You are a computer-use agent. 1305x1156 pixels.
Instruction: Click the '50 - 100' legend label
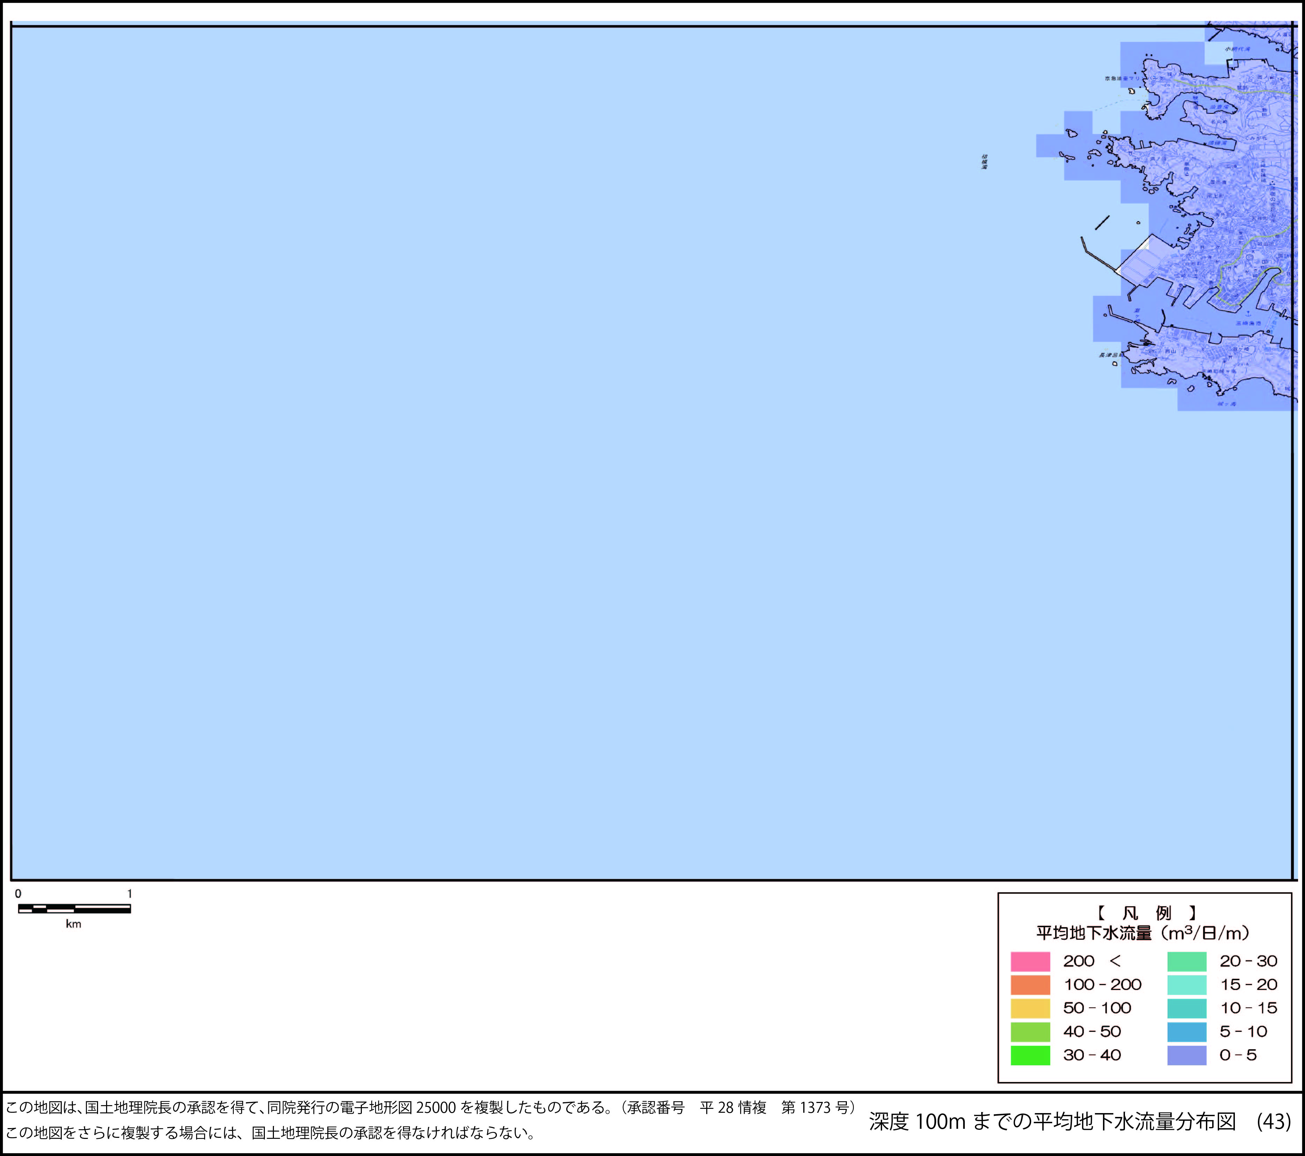(x=1097, y=1008)
